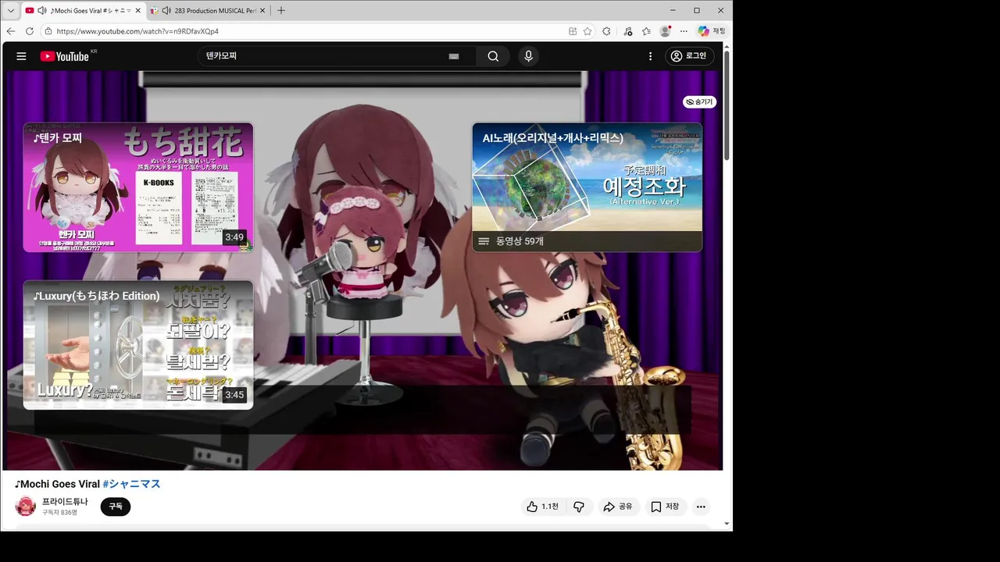Click the 구독자 836명 subscriber count text
This screenshot has width=1000, height=562.
(59, 513)
